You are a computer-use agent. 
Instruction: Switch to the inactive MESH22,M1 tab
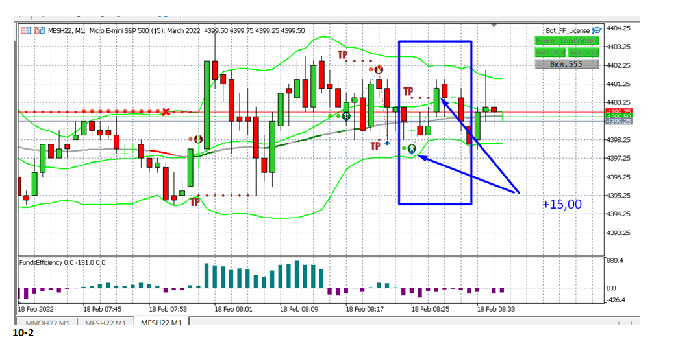(106, 323)
